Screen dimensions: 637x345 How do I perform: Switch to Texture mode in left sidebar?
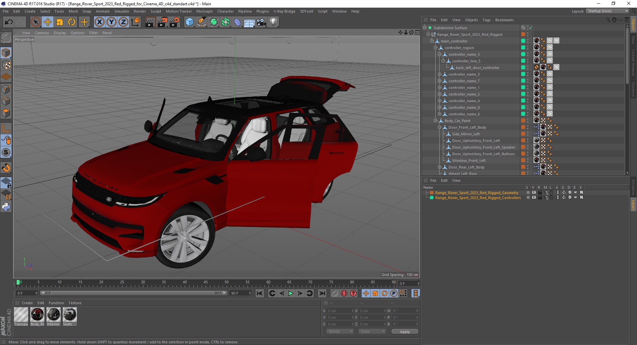[x=6, y=65]
